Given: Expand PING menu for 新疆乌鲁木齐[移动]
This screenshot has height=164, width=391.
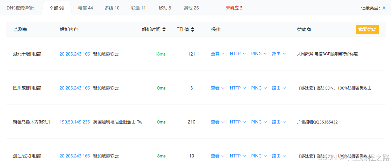Looking at the screenshot, I should [x=259, y=122].
